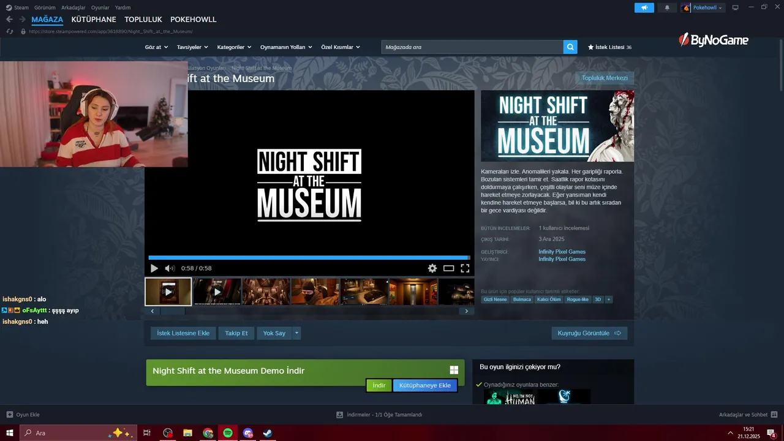This screenshot has height=441, width=784.
Task: Open File Explorer from taskbar
Action: (x=188, y=433)
